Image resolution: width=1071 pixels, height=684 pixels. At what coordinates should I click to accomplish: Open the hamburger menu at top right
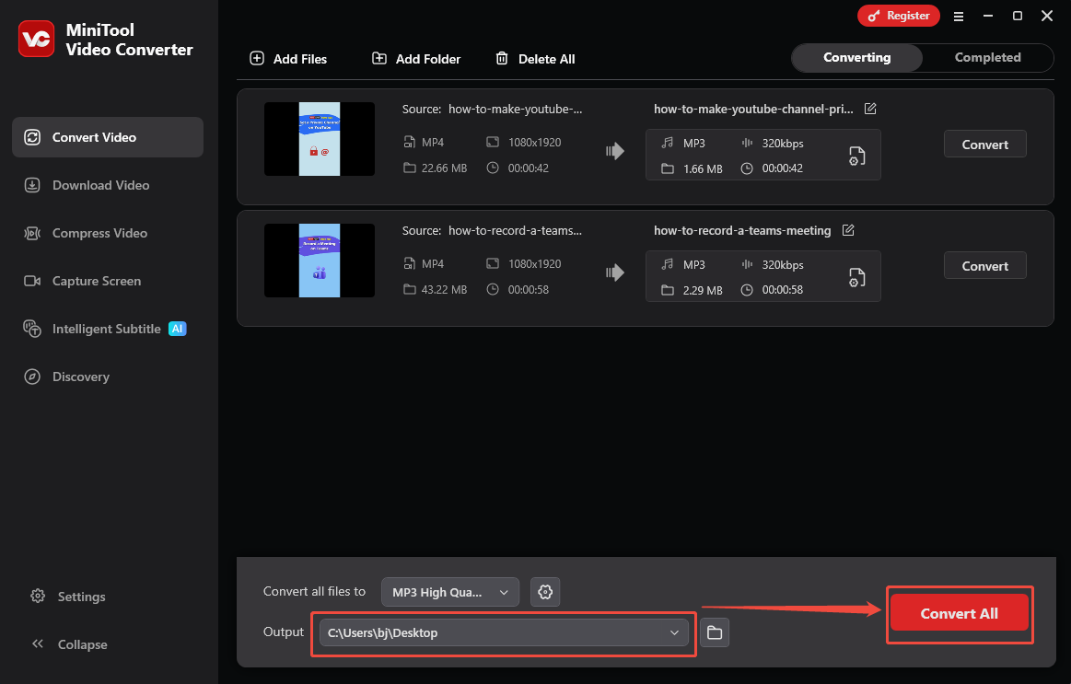click(959, 16)
